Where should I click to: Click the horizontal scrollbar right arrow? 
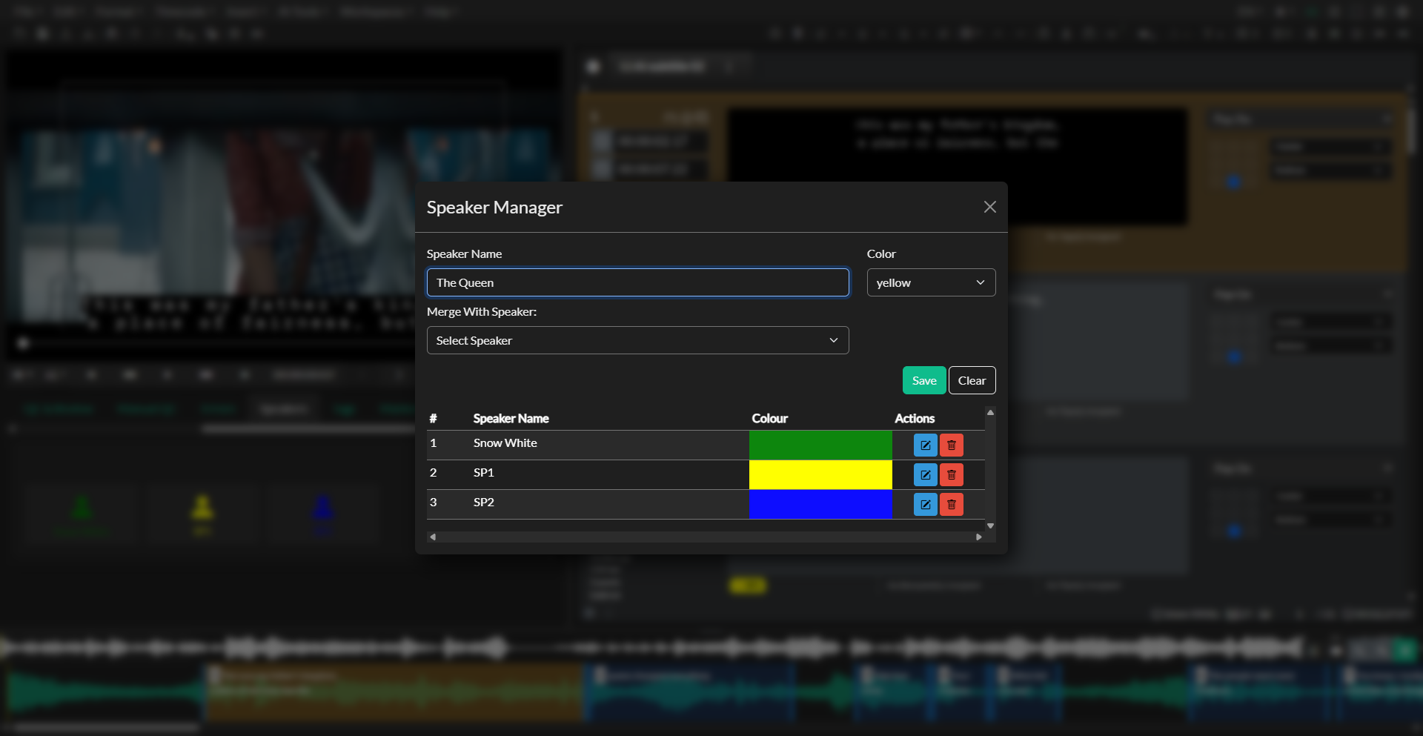[978, 537]
